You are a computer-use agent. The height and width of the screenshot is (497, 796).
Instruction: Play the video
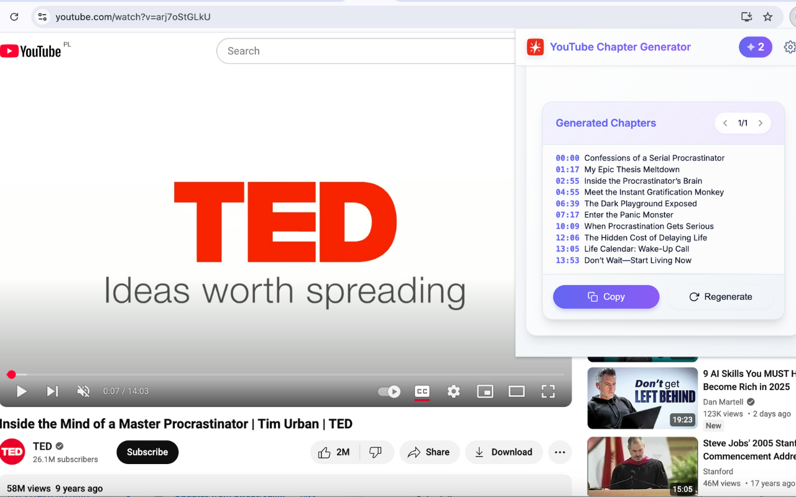tap(22, 391)
